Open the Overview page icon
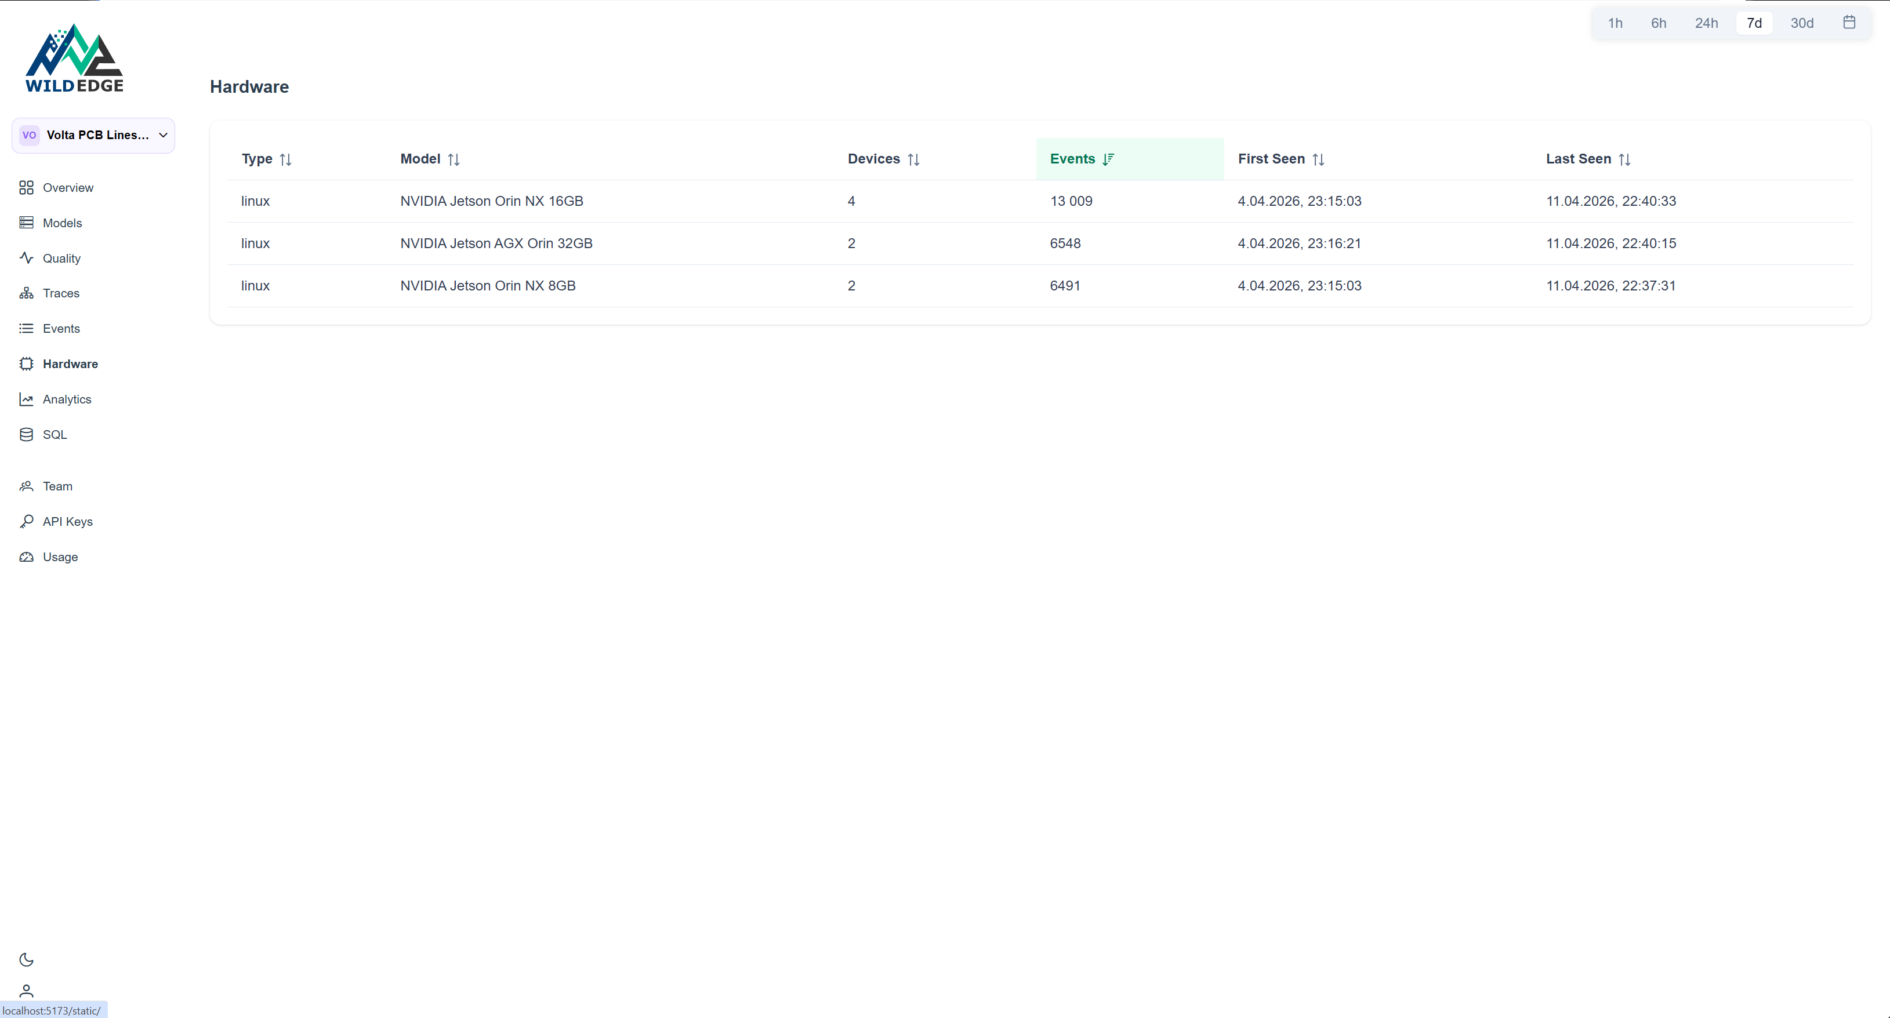The image size is (1890, 1018). click(x=27, y=188)
